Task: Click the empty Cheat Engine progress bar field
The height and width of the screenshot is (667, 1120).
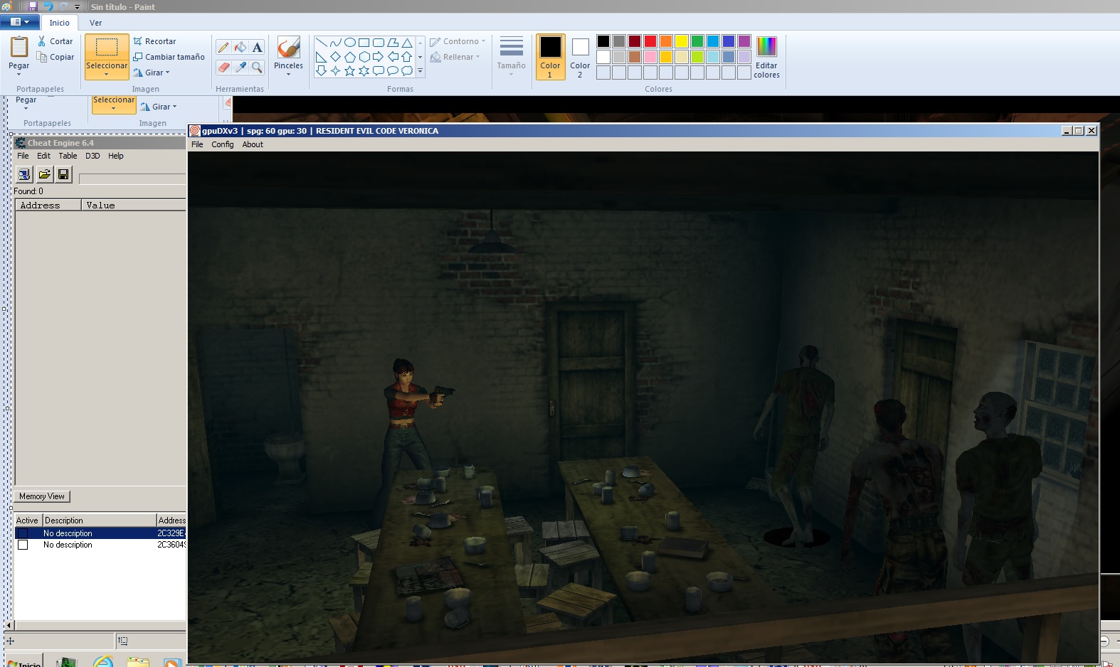Action: pos(132,178)
